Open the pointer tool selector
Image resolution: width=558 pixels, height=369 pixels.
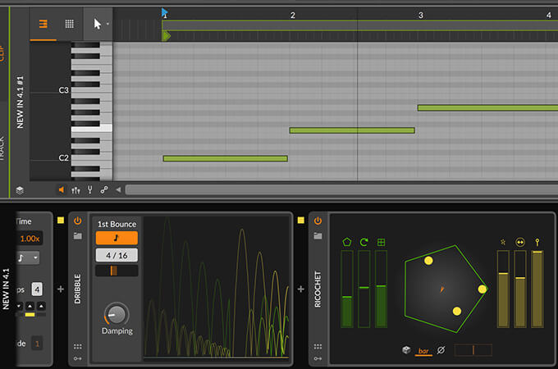coord(98,24)
